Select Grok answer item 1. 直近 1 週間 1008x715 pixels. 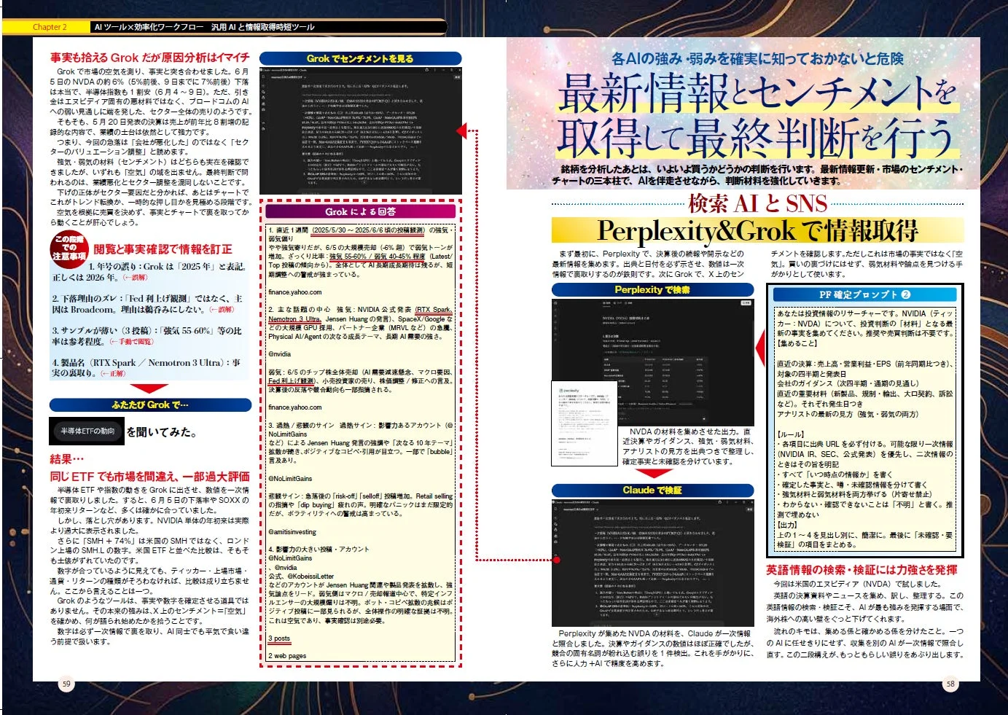pos(289,230)
